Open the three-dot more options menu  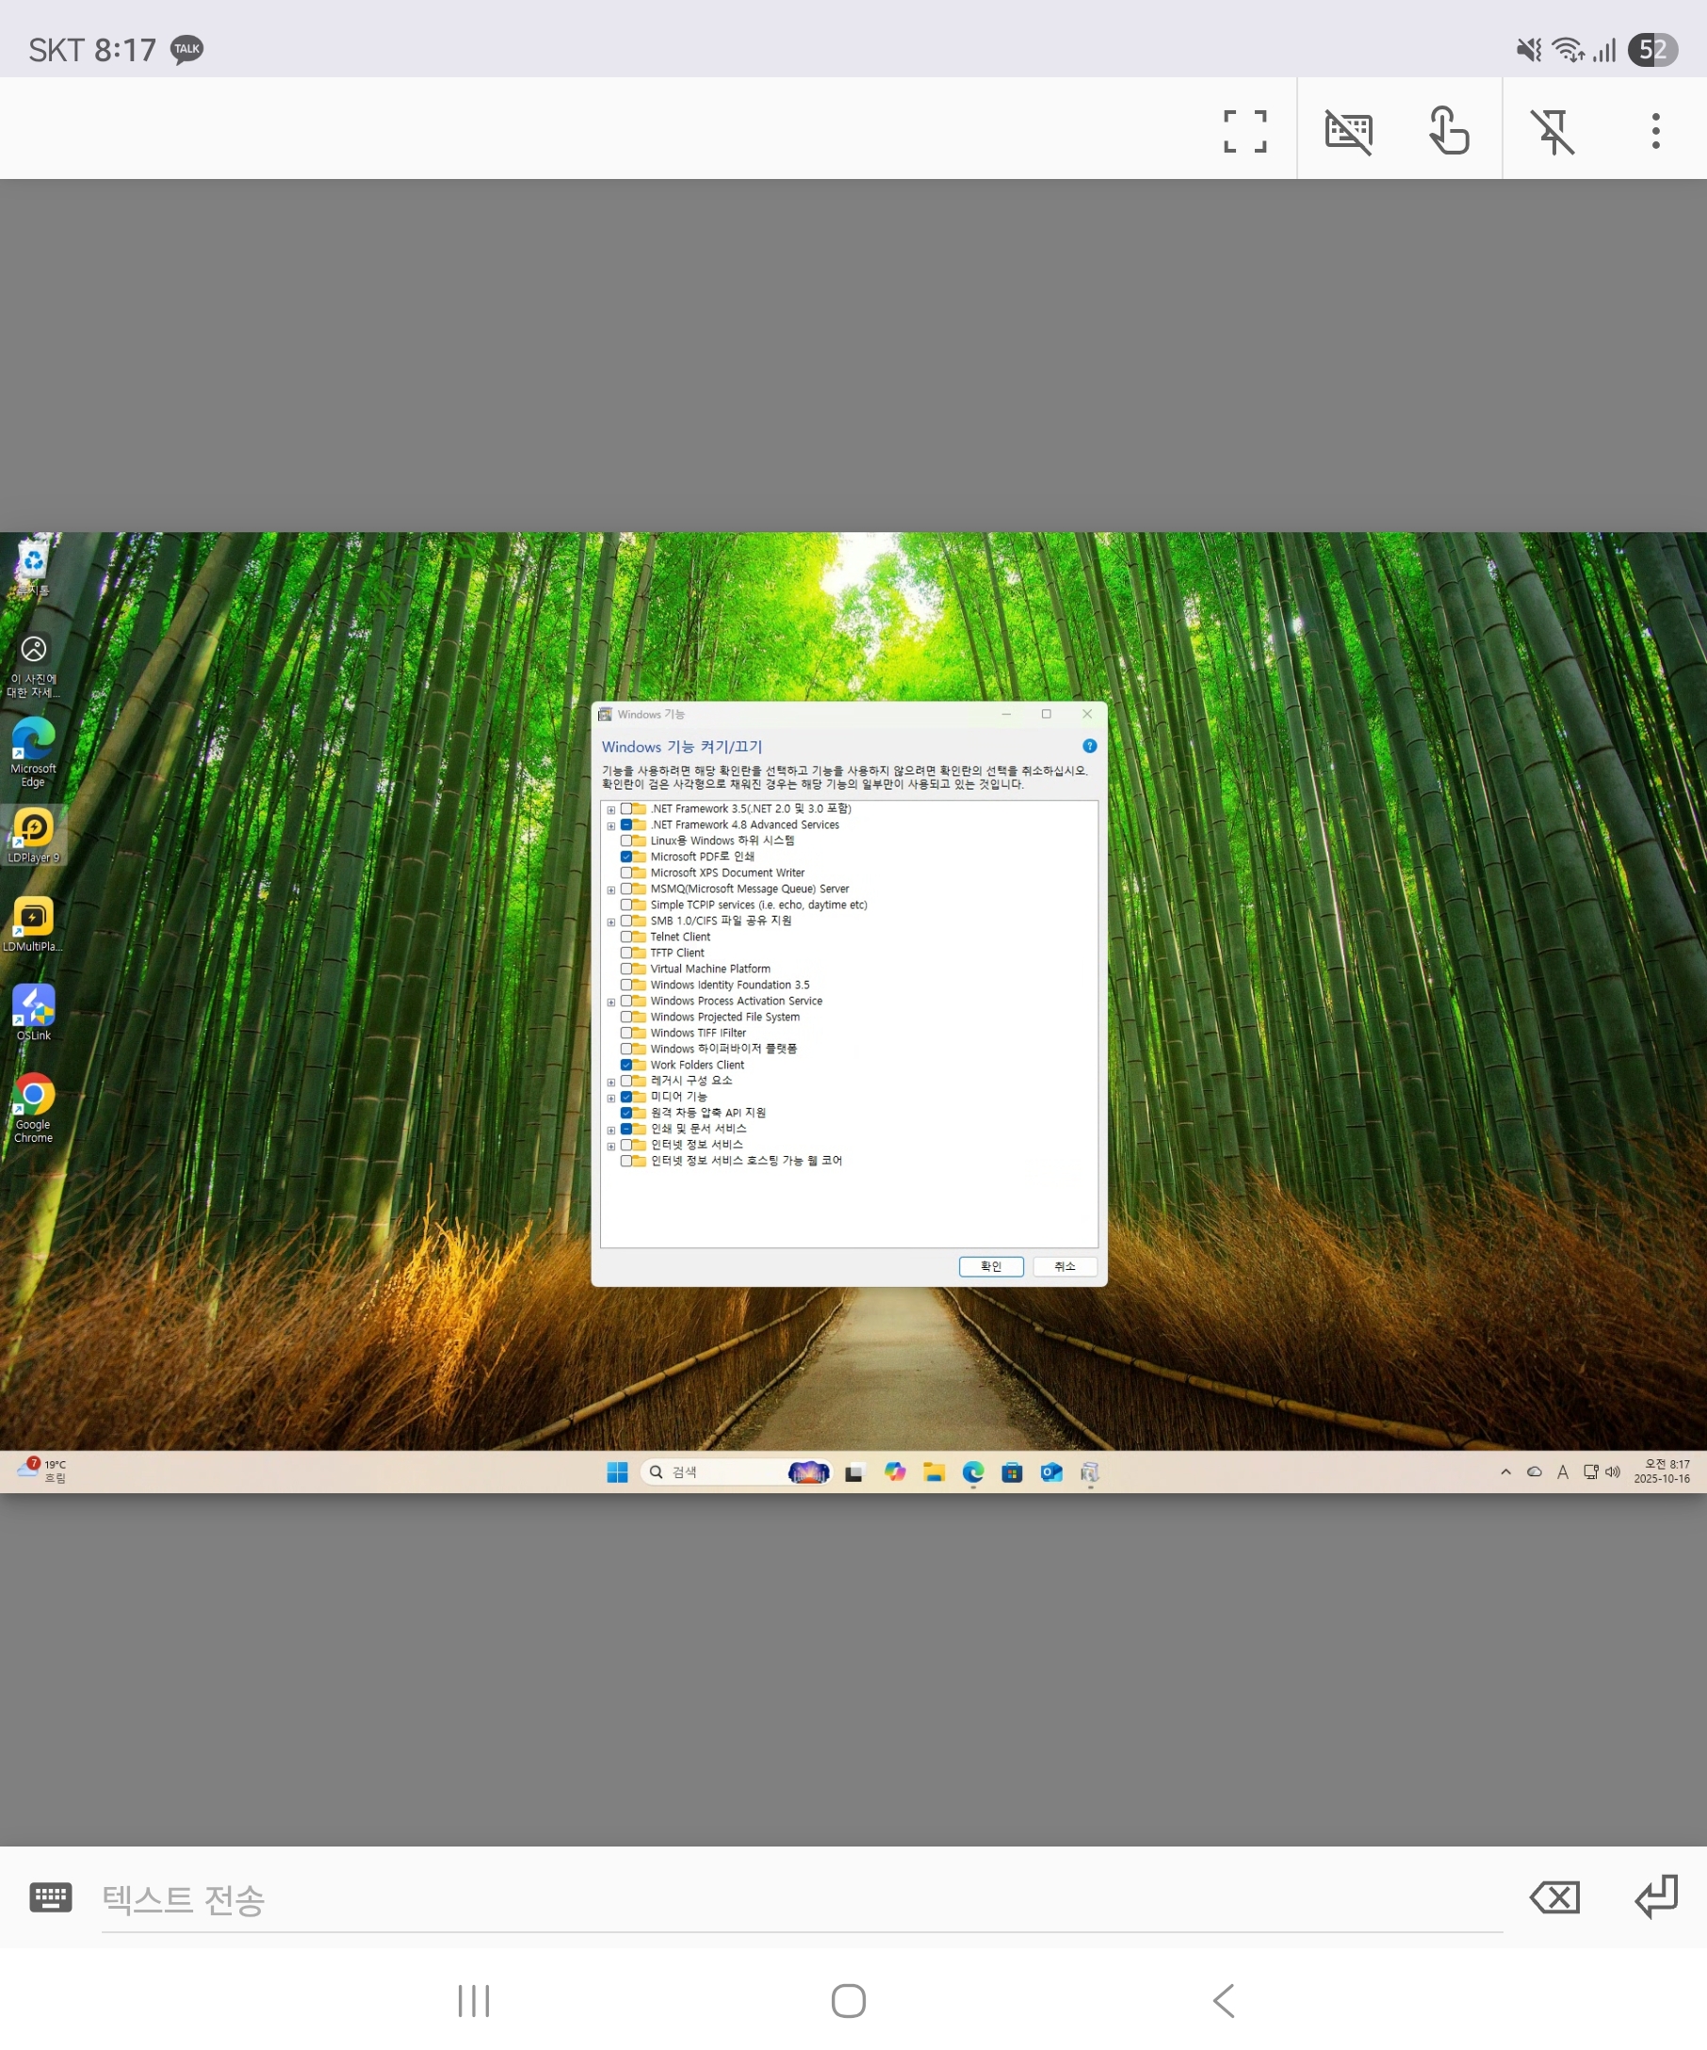click(1655, 131)
